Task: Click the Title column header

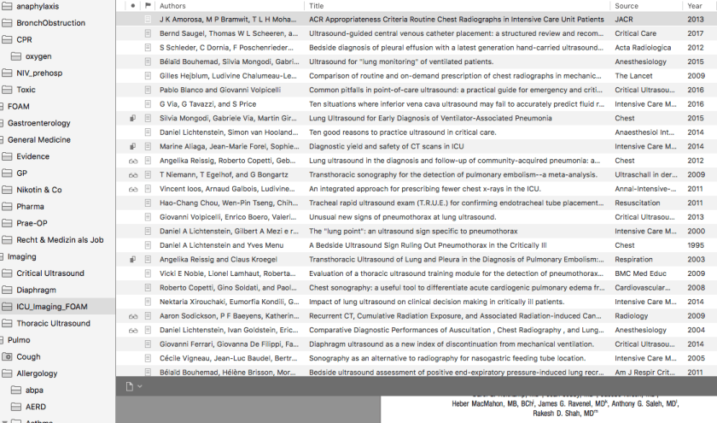Action: (x=317, y=6)
